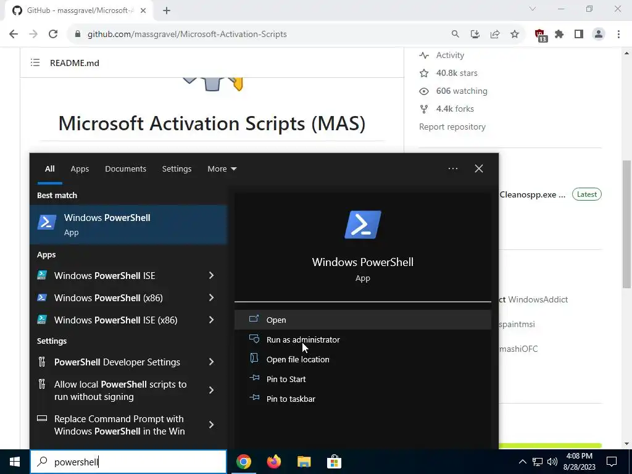Click the share page icon
The image size is (632, 474).
click(495, 35)
